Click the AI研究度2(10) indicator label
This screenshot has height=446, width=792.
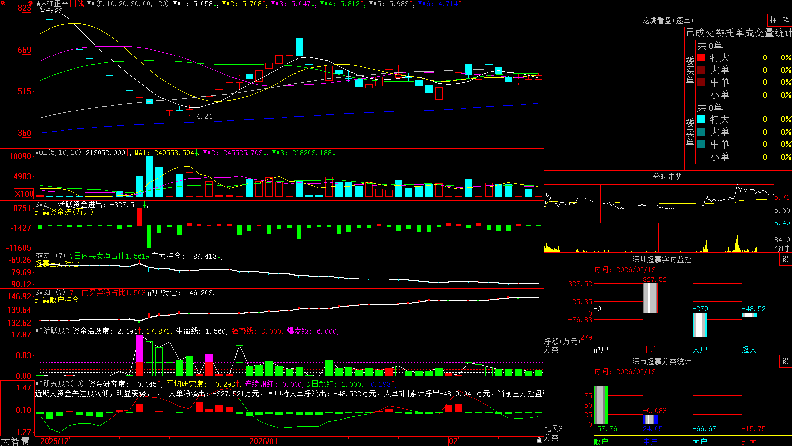coord(60,384)
